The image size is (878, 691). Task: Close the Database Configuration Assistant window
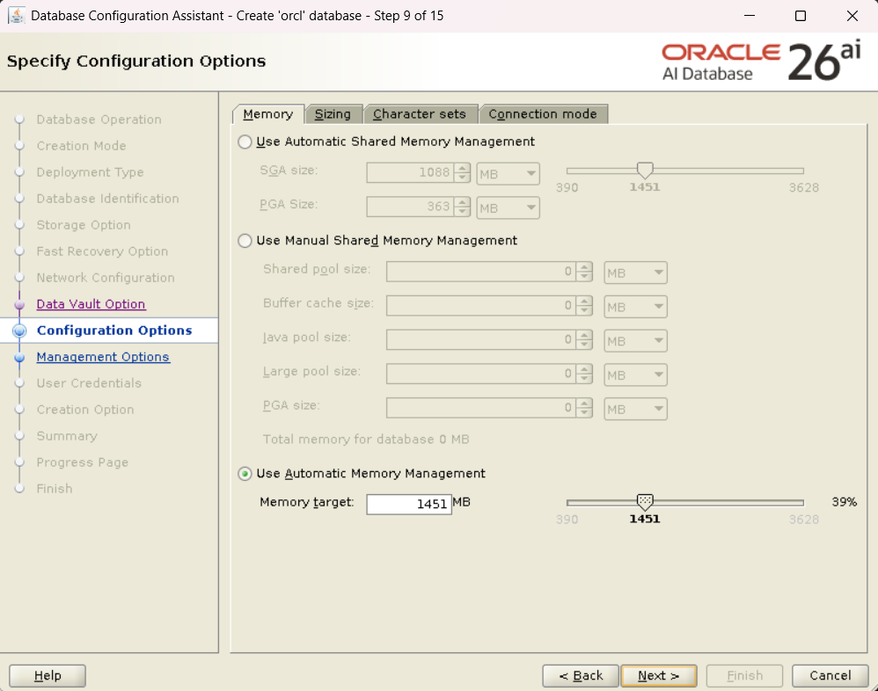point(852,16)
